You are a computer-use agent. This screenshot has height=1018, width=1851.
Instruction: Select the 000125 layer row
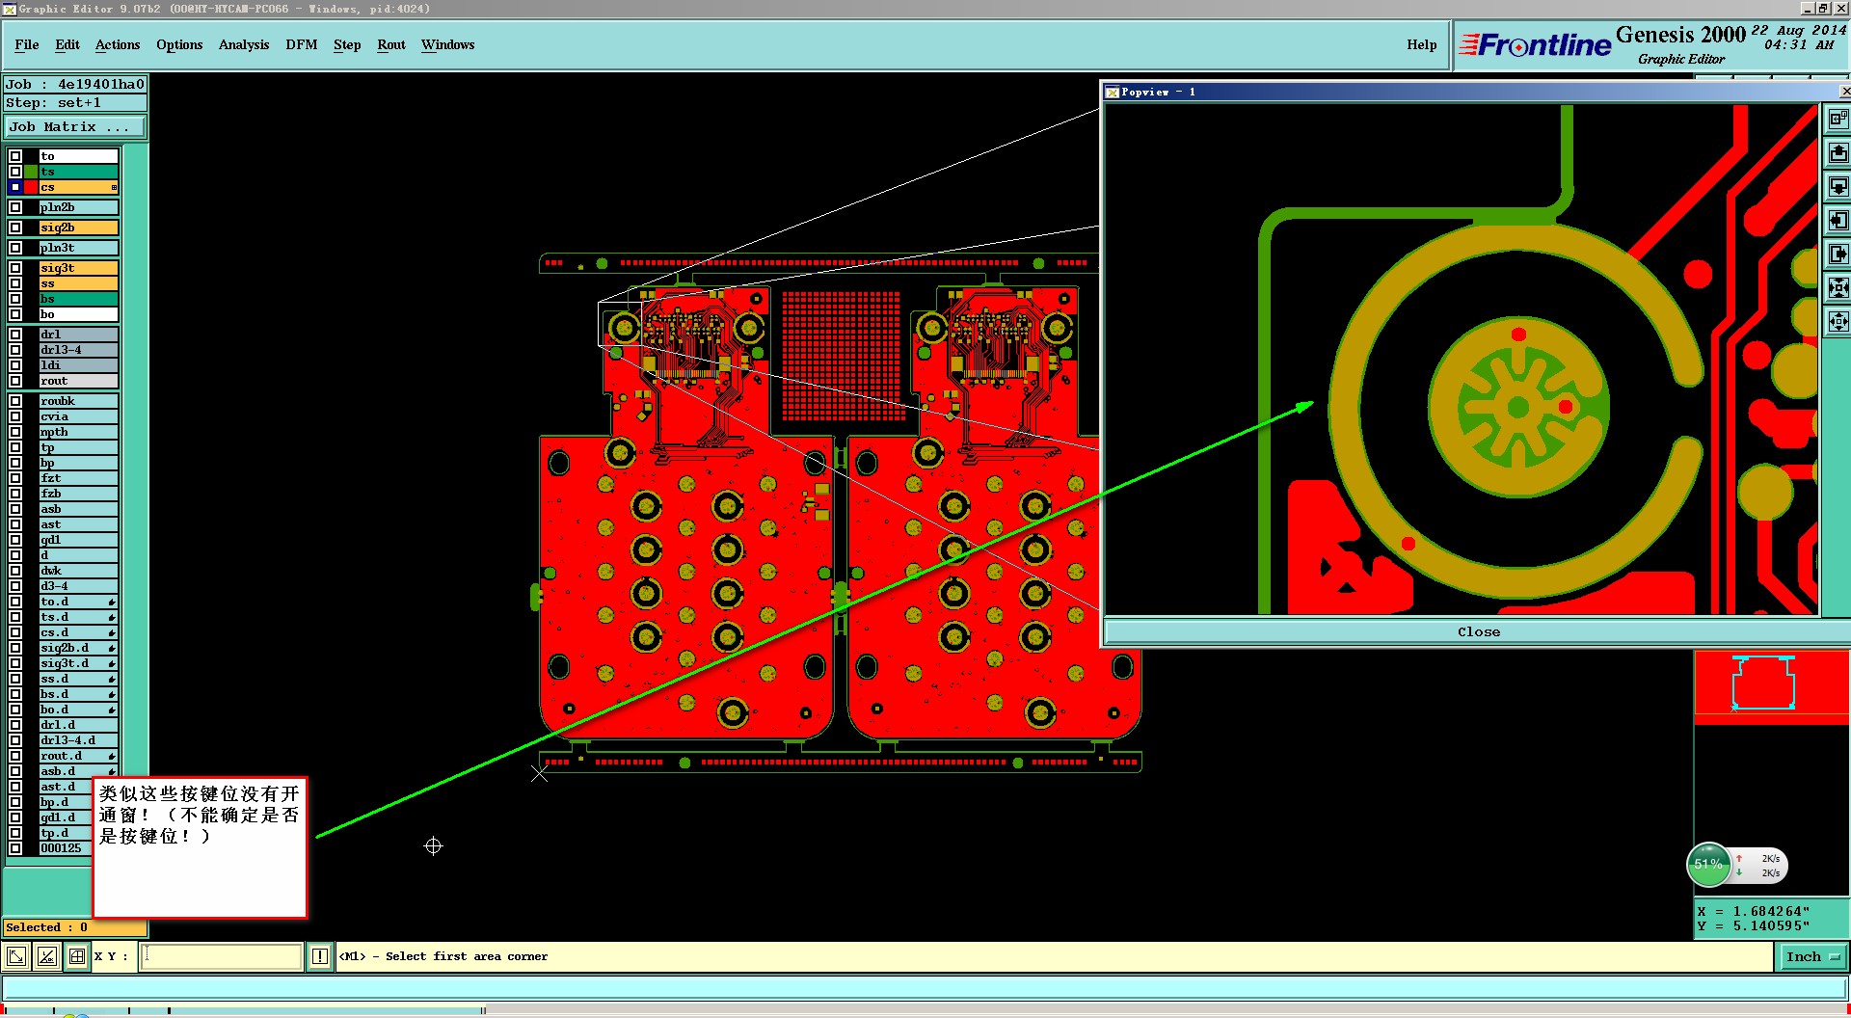point(64,848)
